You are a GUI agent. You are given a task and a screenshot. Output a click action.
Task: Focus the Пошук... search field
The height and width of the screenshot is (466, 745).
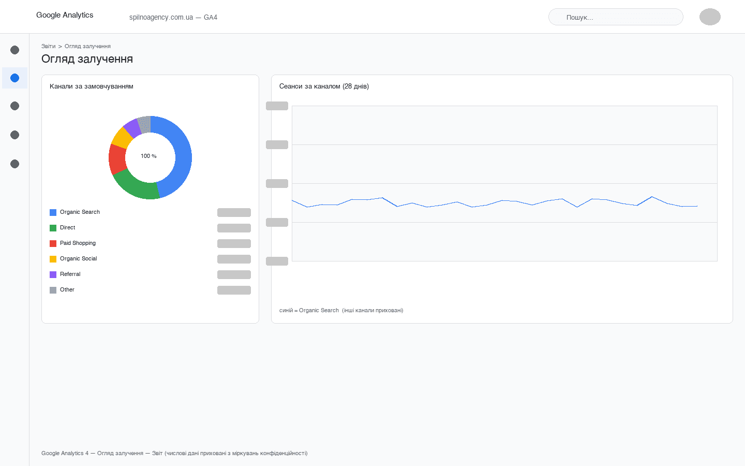616,17
